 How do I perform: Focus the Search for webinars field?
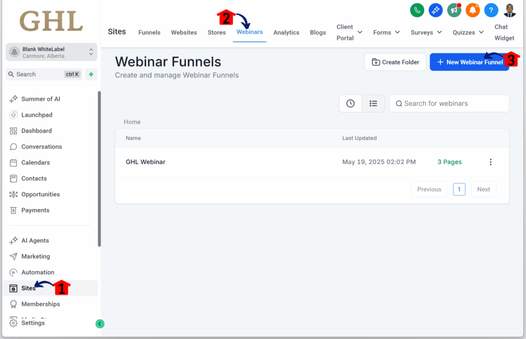click(x=449, y=103)
